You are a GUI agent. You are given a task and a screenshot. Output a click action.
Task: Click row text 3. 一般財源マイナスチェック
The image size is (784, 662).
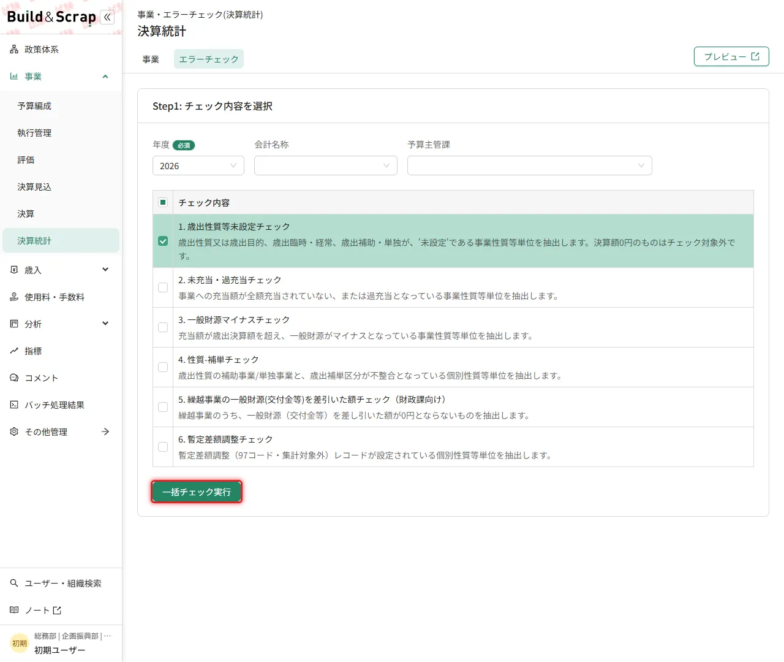pyautogui.click(x=234, y=319)
